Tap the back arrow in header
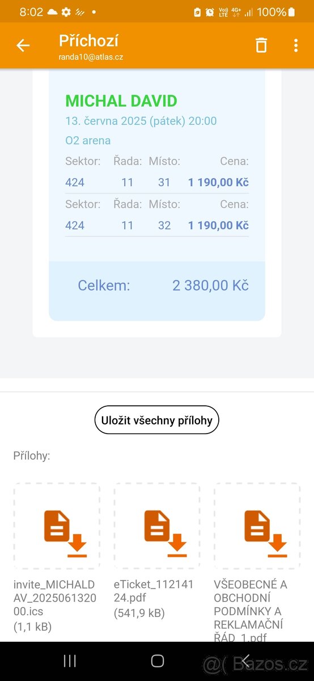The height and width of the screenshot is (681, 314). (23, 46)
